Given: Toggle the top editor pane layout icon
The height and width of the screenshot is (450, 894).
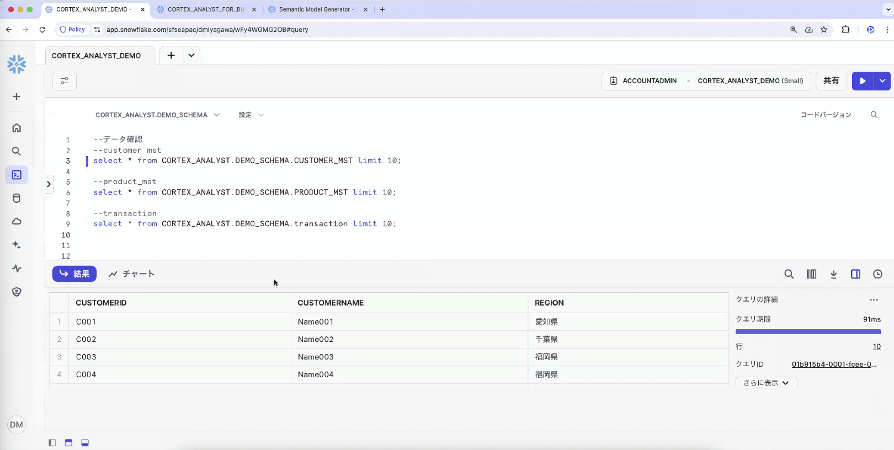Looking at the screenshot, I should [x=68, y=442].
